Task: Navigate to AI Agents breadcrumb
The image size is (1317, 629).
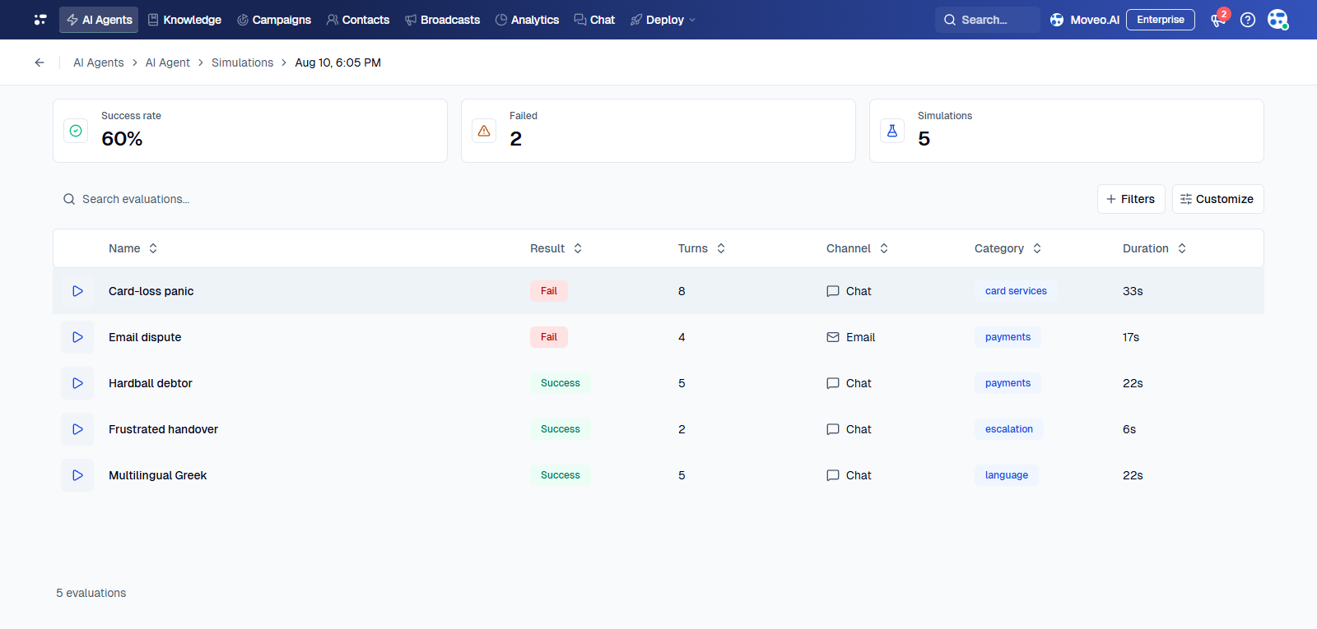Action: coord(99,62)
